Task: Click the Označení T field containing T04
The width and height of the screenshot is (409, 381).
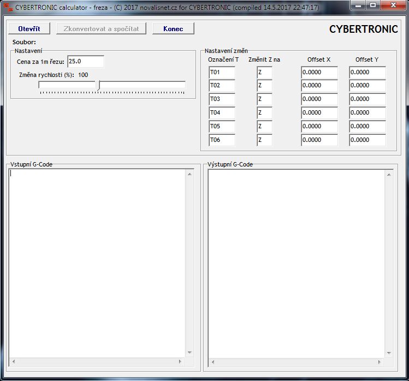Action: coord(222,112)
